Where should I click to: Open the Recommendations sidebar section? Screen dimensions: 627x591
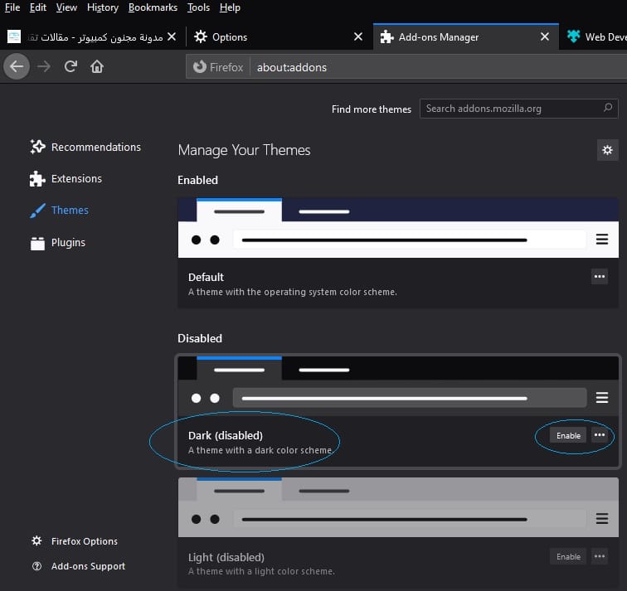(x=85, y=147)
